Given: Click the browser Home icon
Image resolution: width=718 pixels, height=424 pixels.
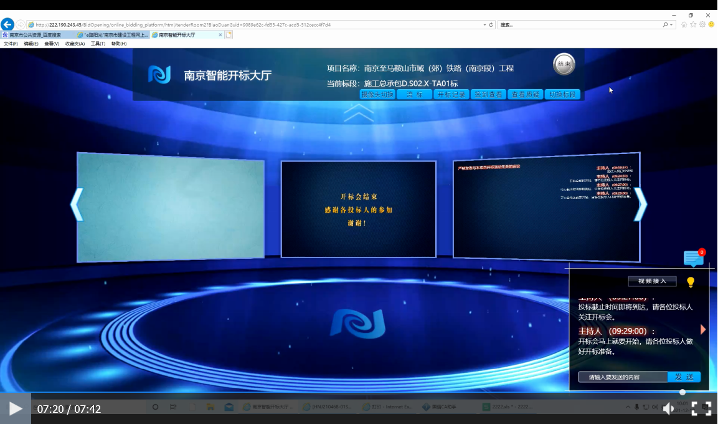Looking at the screenshot, I should pos(684,25).
